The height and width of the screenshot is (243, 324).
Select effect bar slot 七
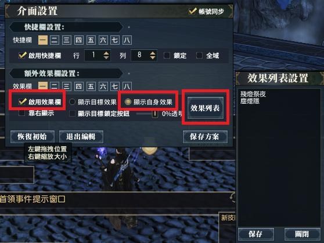click(x=115, y=86)
